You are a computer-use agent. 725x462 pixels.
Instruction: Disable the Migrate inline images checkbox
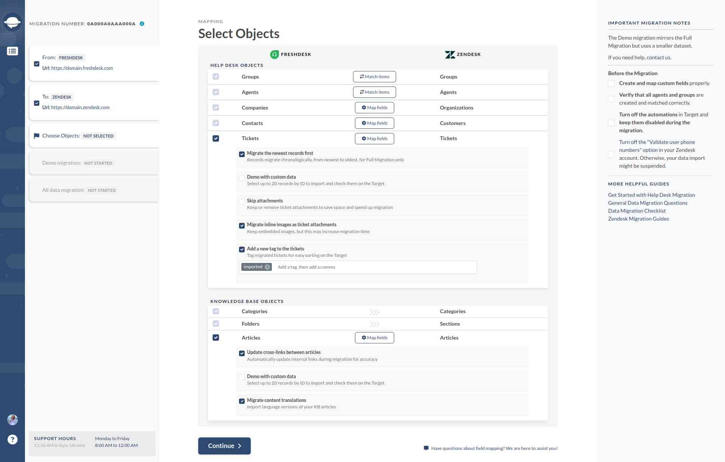pyautogui.click(x=242, y=225)
